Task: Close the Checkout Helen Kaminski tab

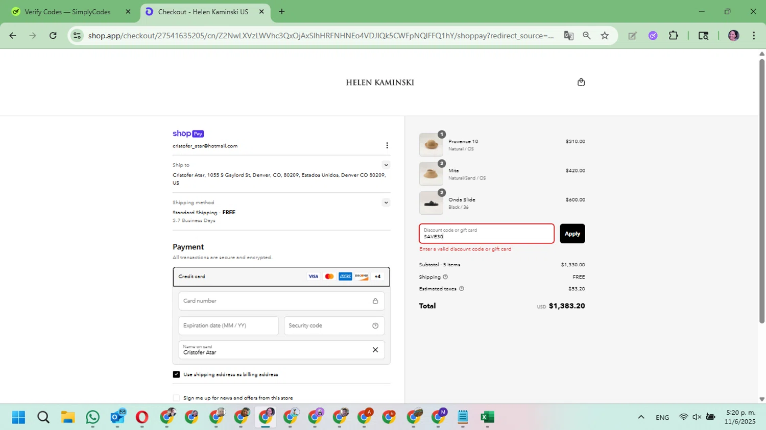Action: click(261, 12)
